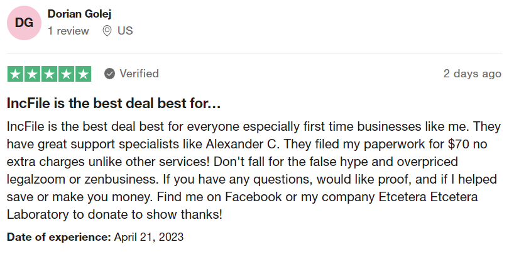
Task: Open Dorian Golej's profile name
Action: [x=79, y=14]
